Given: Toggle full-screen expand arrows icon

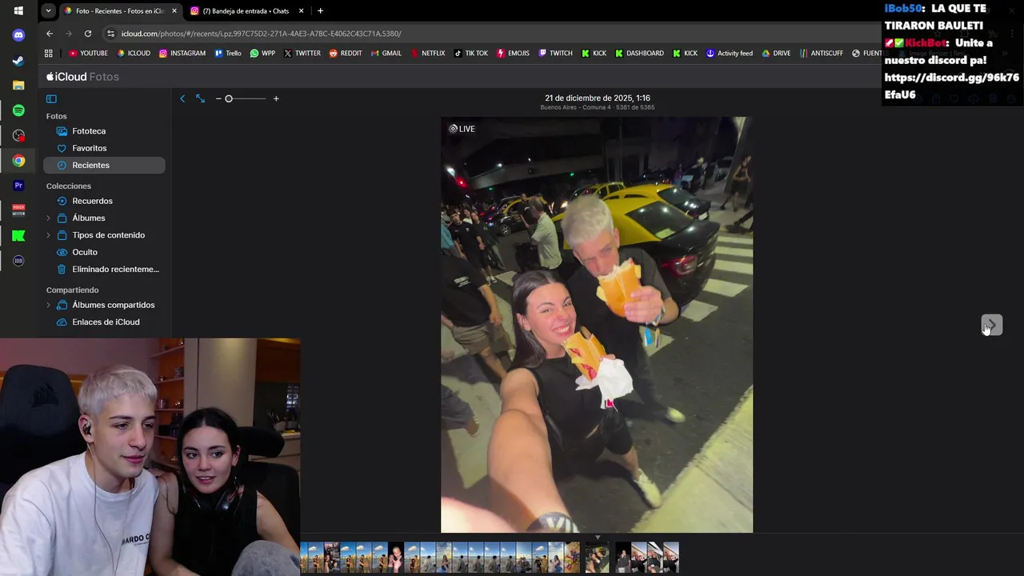Looking at the screenshot, I should click(x=200, y=98).
